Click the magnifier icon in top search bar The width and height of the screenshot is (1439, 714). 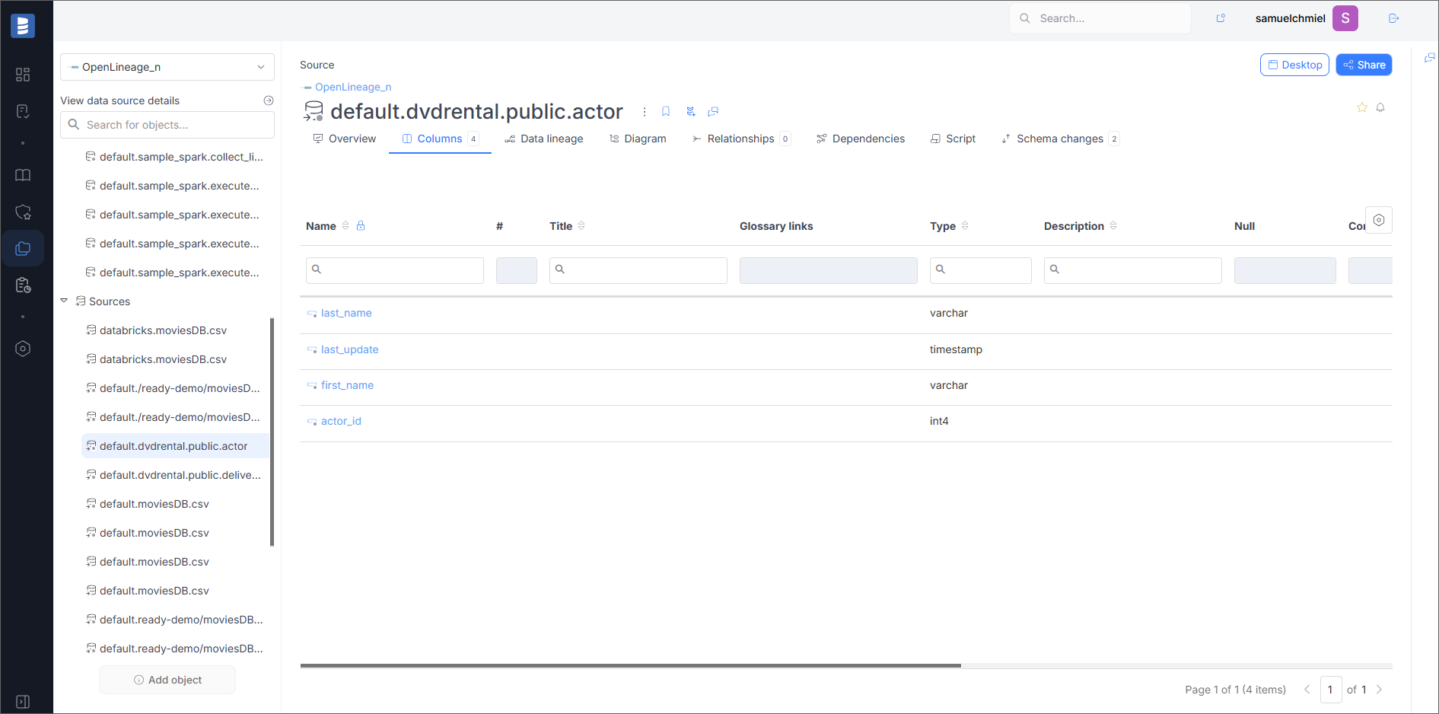[1025, 18]
